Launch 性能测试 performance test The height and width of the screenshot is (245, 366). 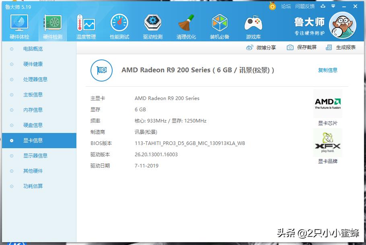coord(119,24)
